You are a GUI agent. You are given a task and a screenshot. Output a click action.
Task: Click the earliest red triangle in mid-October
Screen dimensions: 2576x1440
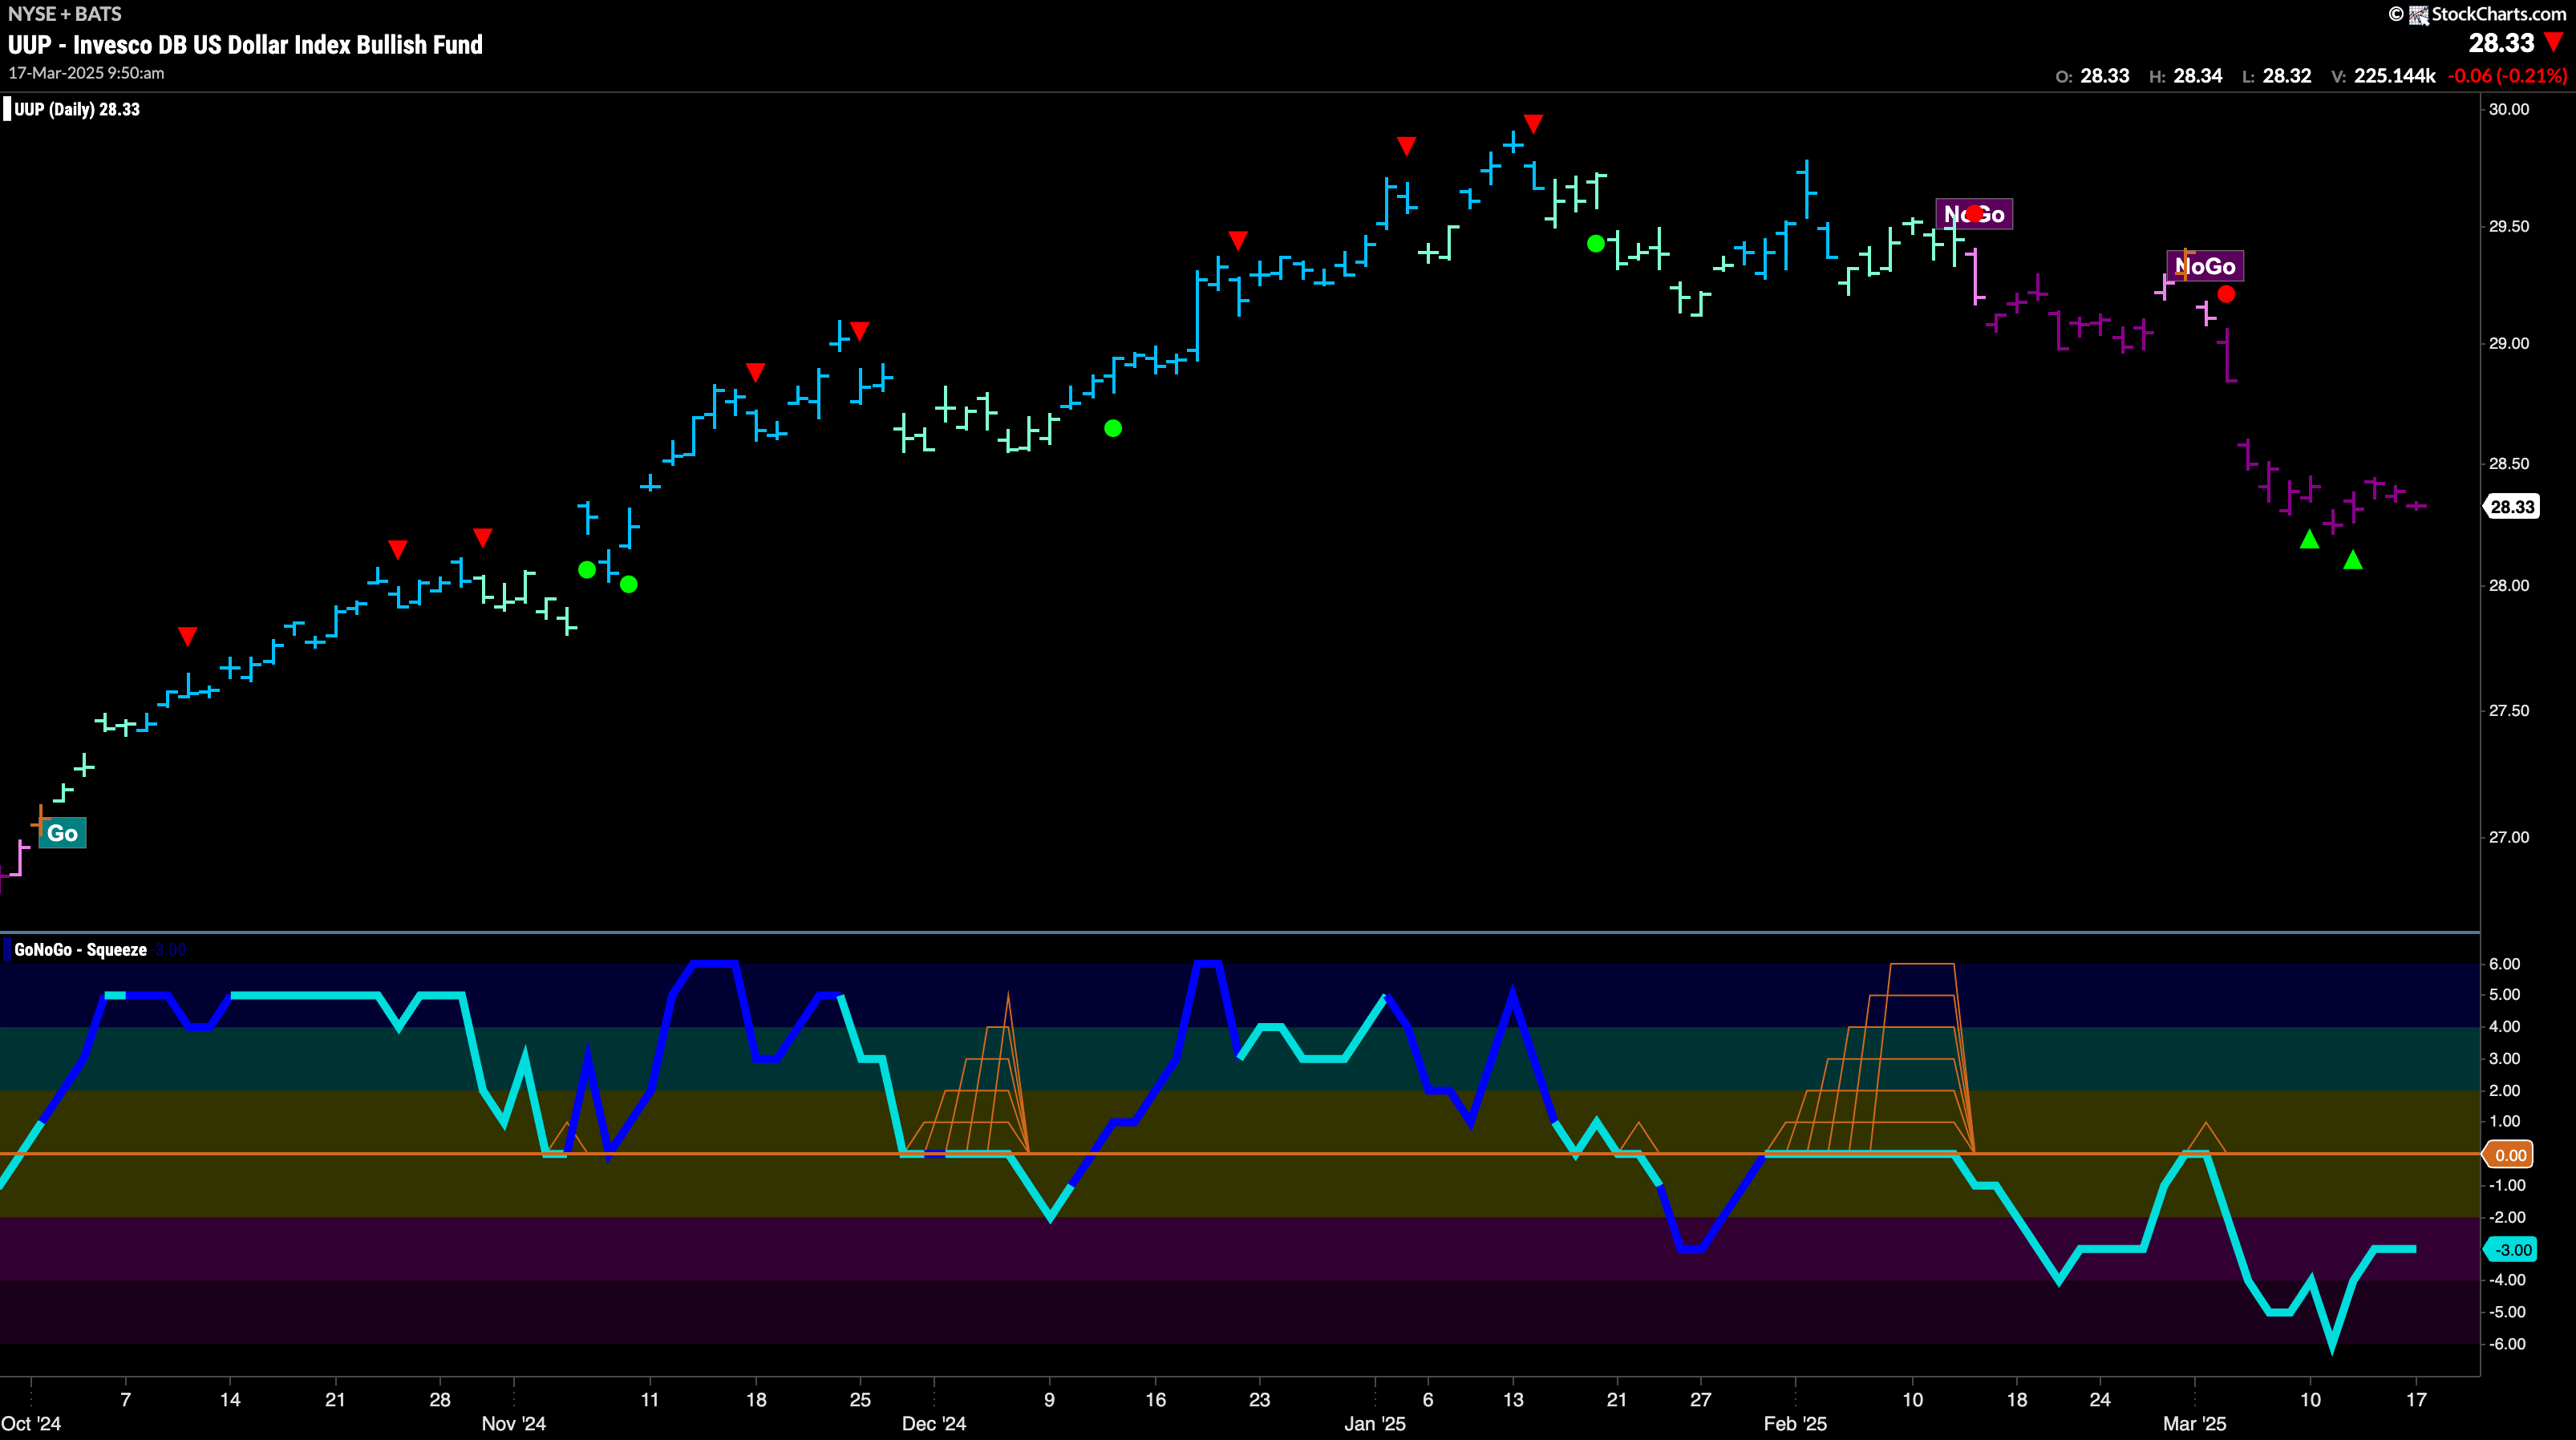[x=187, y=636]
